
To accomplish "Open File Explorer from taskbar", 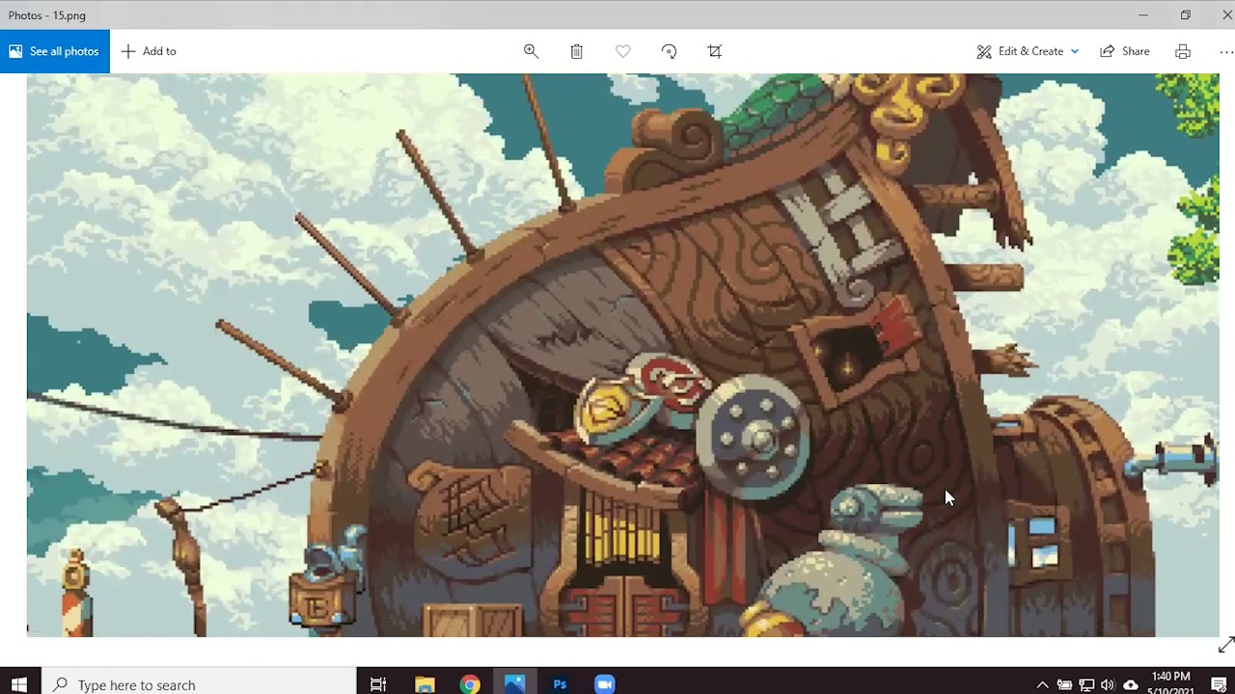I will point(425,684).
